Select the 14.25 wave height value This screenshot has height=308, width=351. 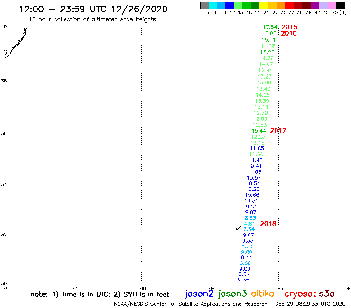[263, 95]
